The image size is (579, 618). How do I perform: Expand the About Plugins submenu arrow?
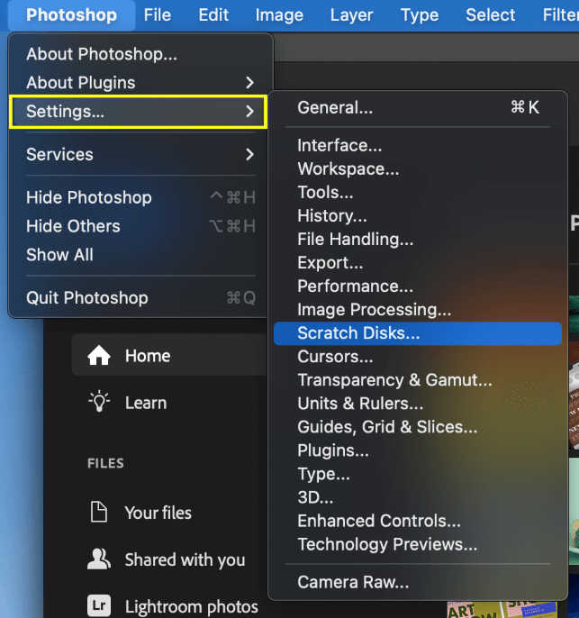pyautogui.click(x=249, y=83)
